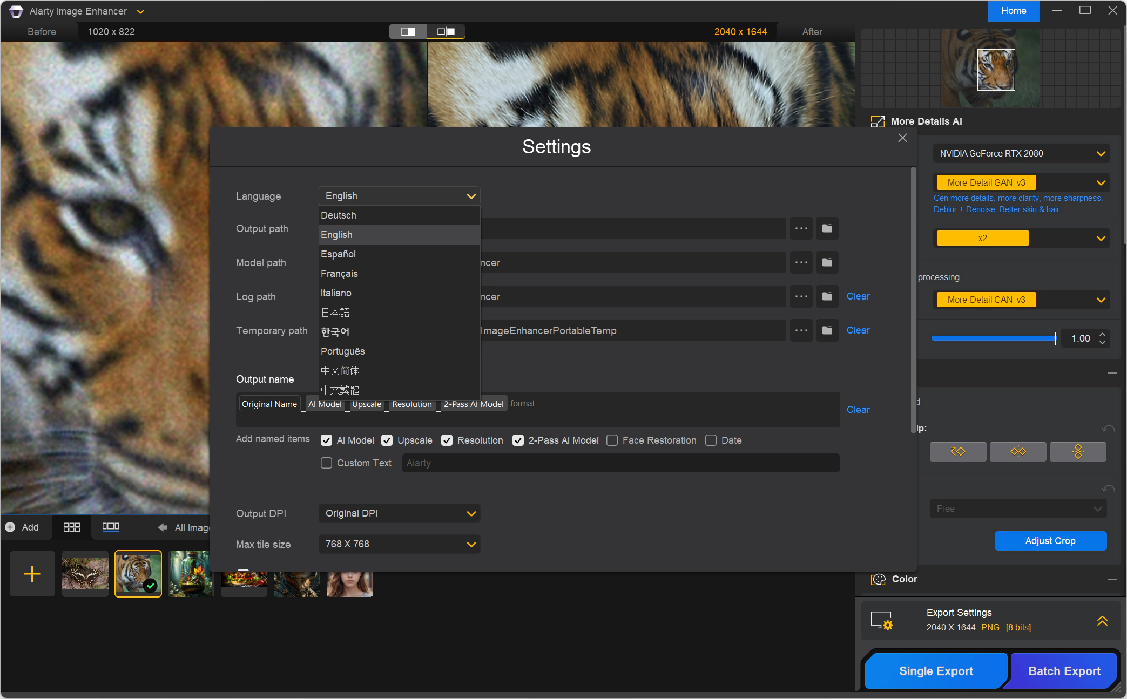Switch to side-by-side compare view icon

pos(446,32)
